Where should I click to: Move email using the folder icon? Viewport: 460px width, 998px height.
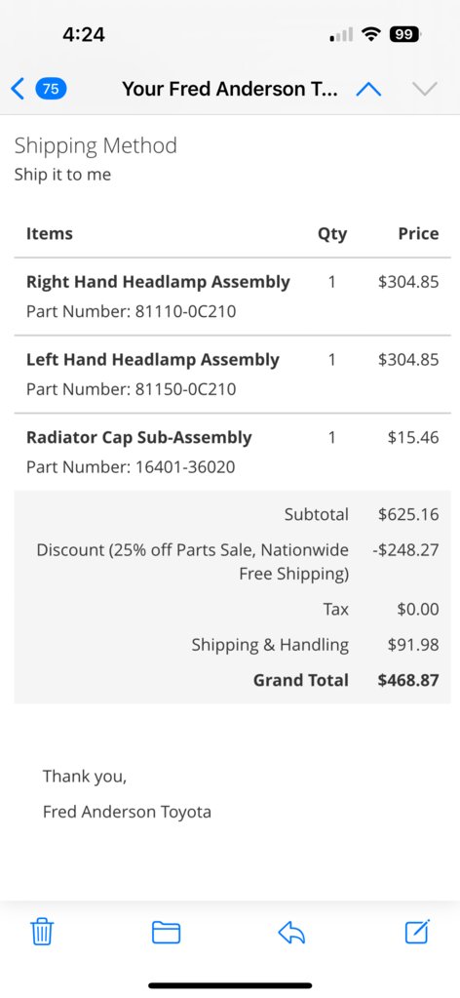[166, 933]
